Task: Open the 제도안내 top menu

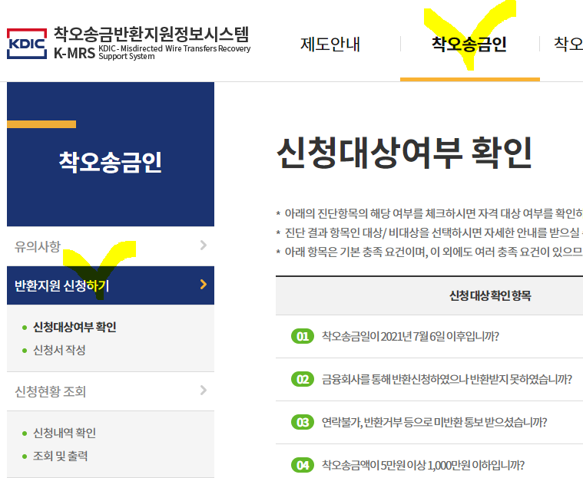Action: (x=330, y=44)
